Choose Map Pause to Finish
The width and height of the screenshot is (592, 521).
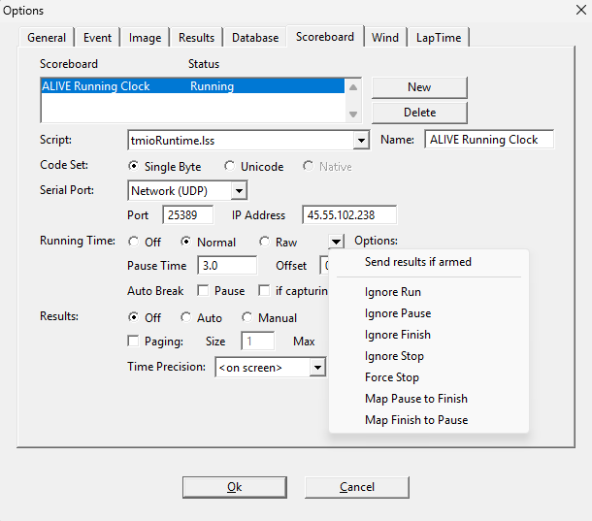429,399
